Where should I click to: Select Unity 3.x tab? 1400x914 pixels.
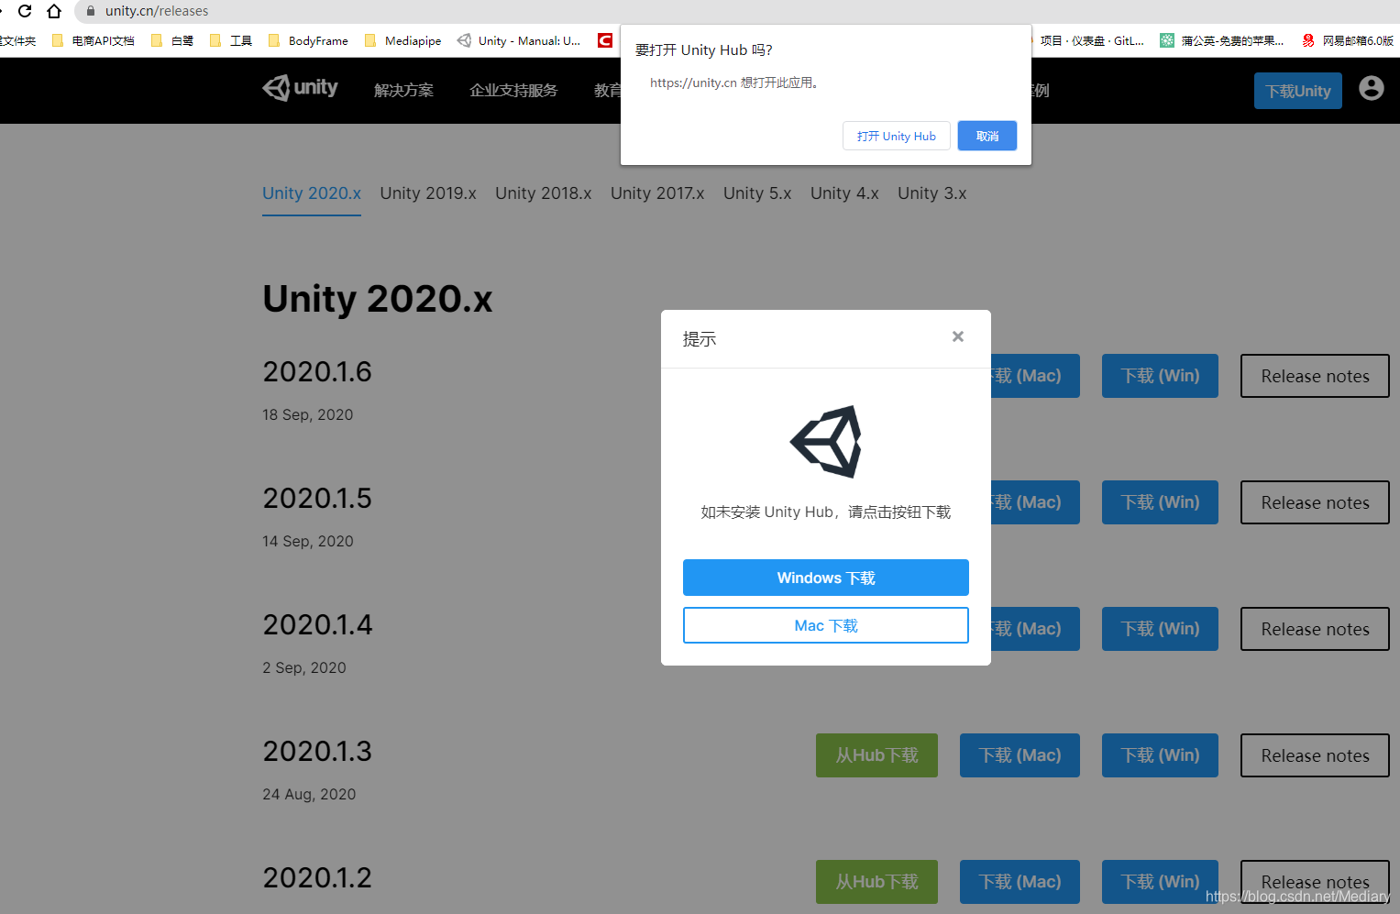tap(932, 193)
